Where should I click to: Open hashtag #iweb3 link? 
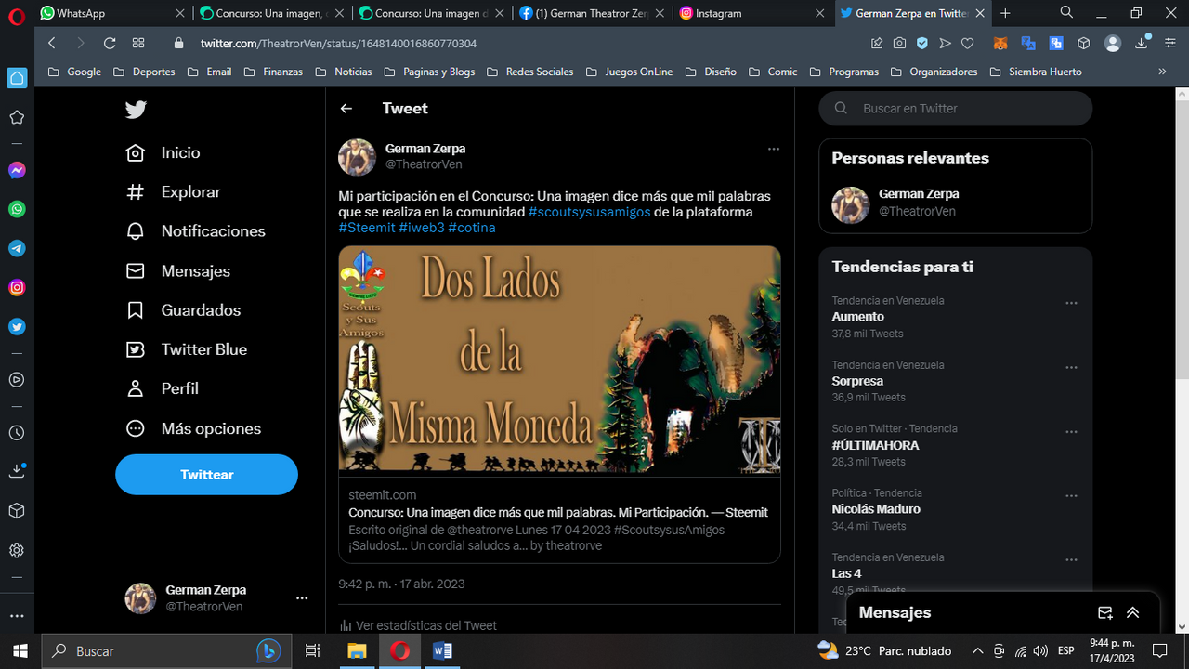click(x=422, y=228)
